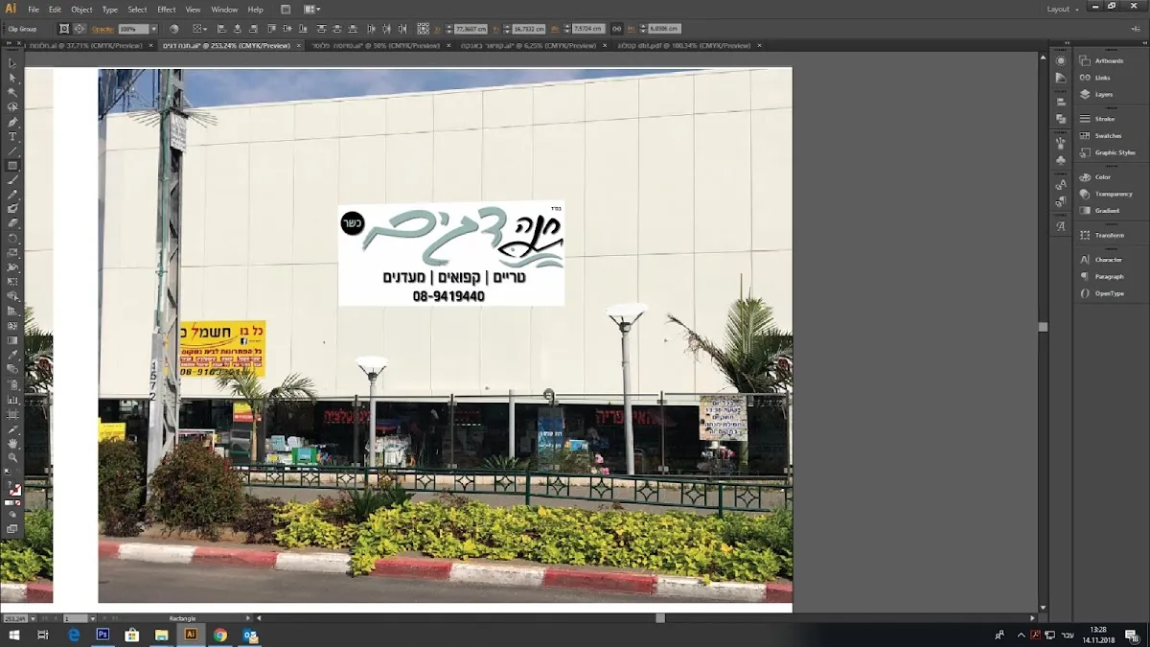Click the Opacity link in control bar
The image size is (1150, 647).
click(x=103, y=29)
